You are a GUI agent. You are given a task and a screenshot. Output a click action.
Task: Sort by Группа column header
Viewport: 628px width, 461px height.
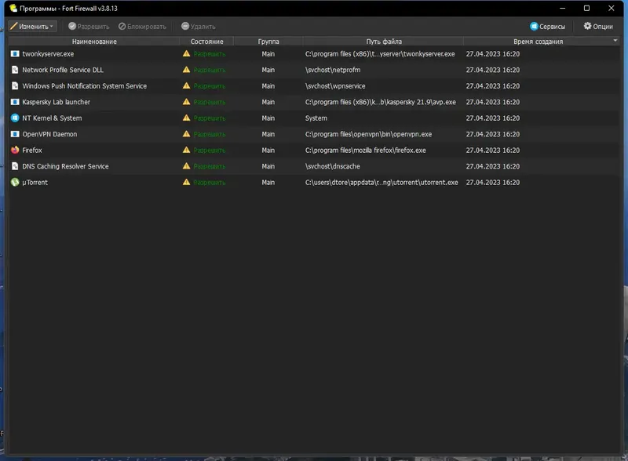click(x=268, y=42)
